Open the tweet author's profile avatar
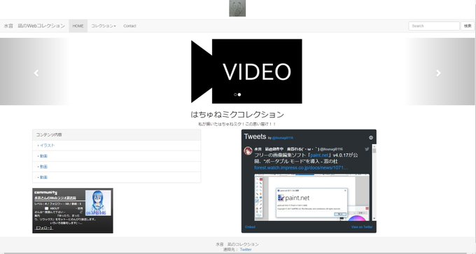Screen dimensions: 476x254 248,151
